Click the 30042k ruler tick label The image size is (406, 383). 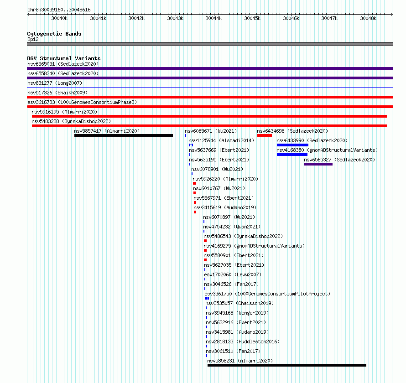(136, 18)
